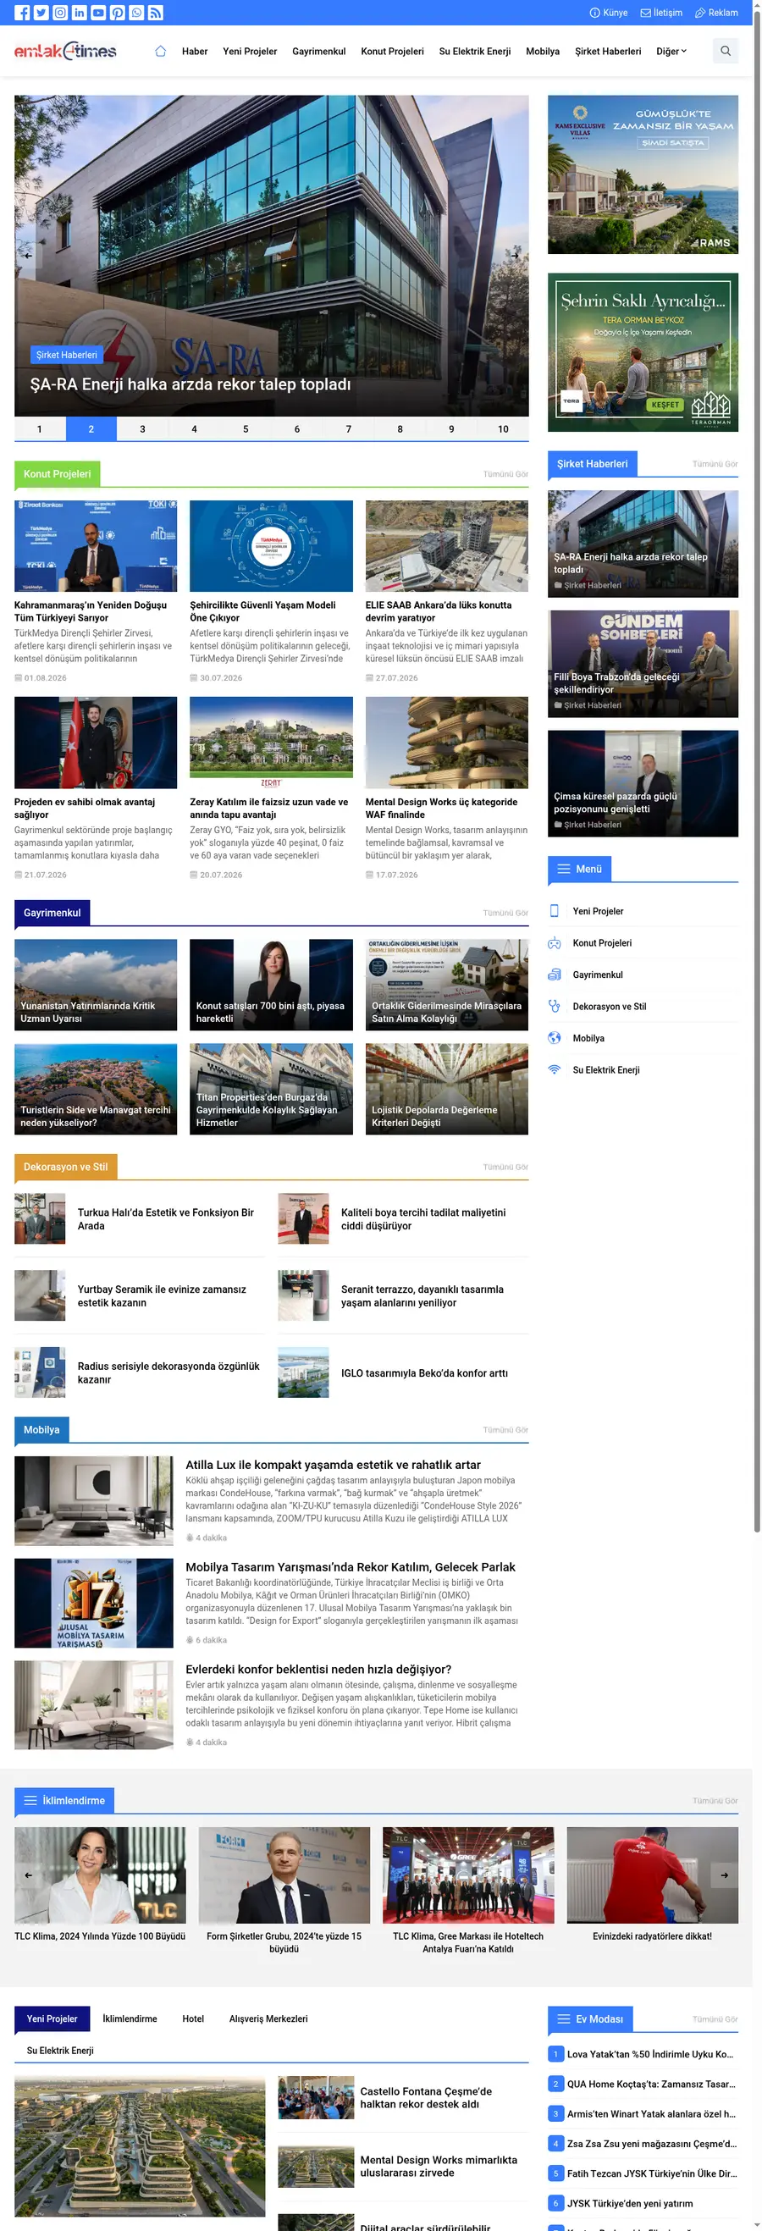Click the home icon in navigation
This screenshot has height=2231, width=762.
[160, 51]
